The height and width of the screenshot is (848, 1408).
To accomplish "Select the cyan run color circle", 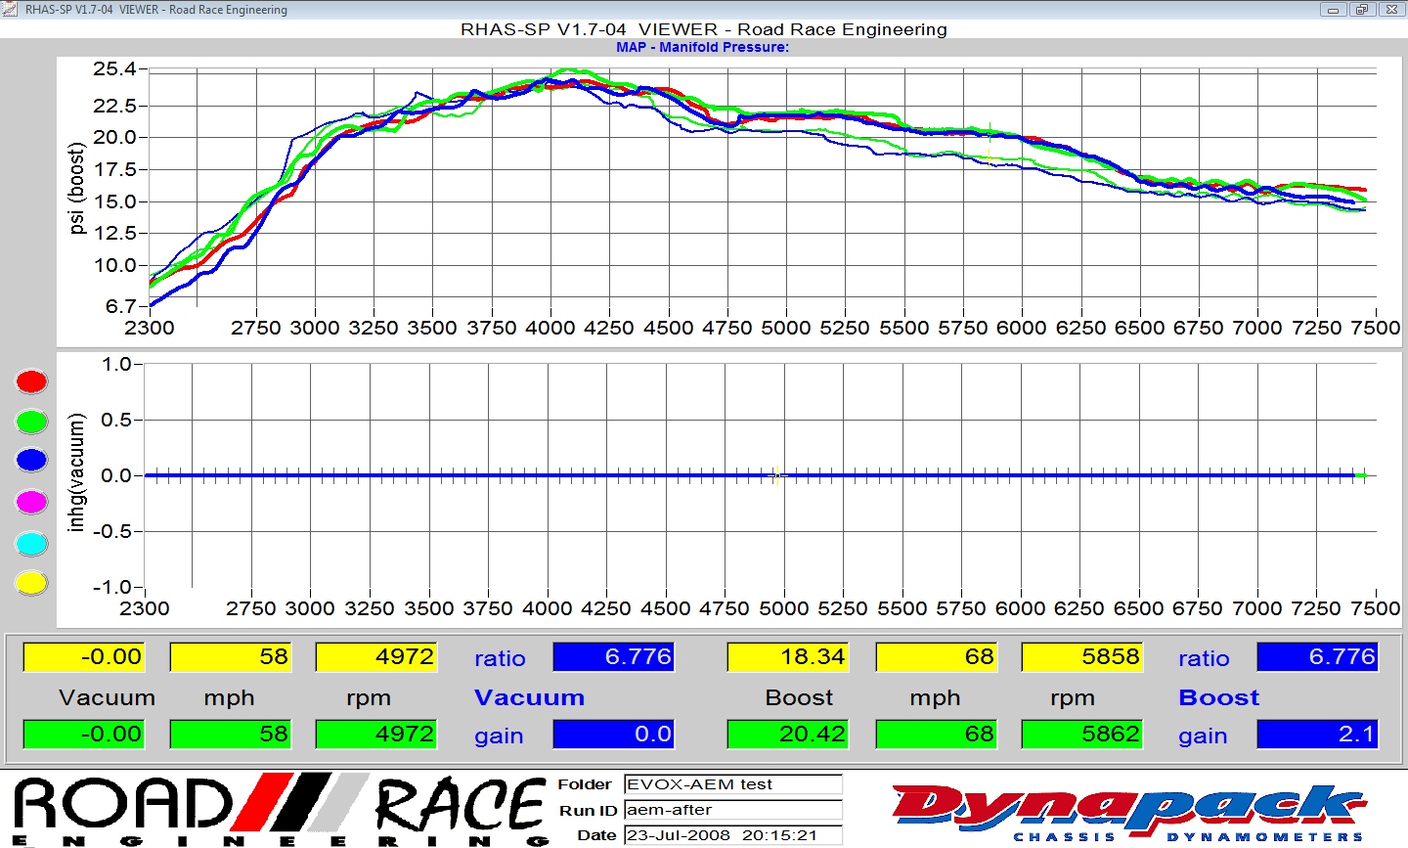I will coord(31,543).
